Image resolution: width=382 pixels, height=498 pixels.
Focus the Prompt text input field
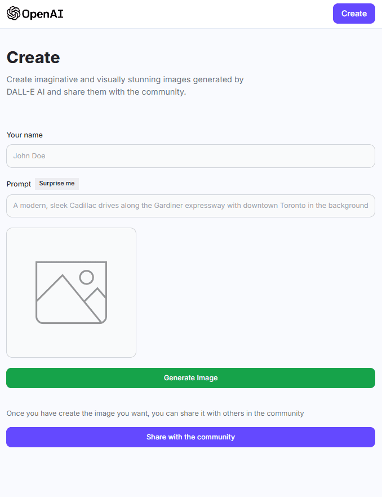190,206
